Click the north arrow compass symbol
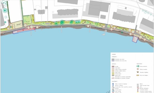Viewport: 154px width, 93px height. 108,92
